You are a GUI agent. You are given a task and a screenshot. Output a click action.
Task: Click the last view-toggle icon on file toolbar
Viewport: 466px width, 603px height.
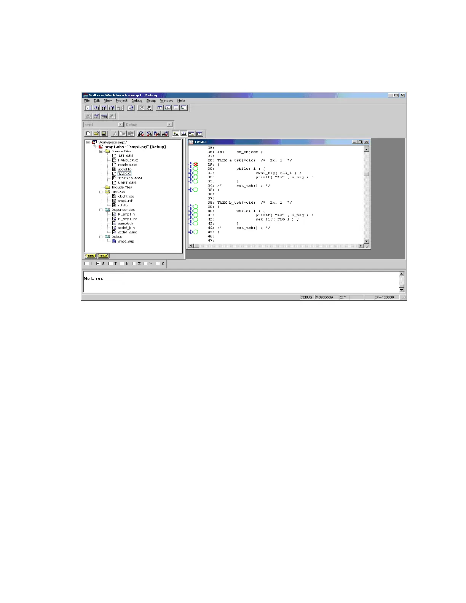(x=199, y=134)
